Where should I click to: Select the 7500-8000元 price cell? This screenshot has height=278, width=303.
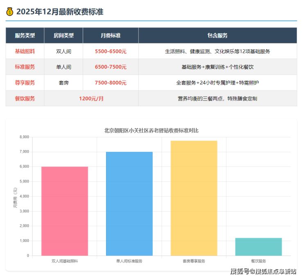(x=111, y=83)
